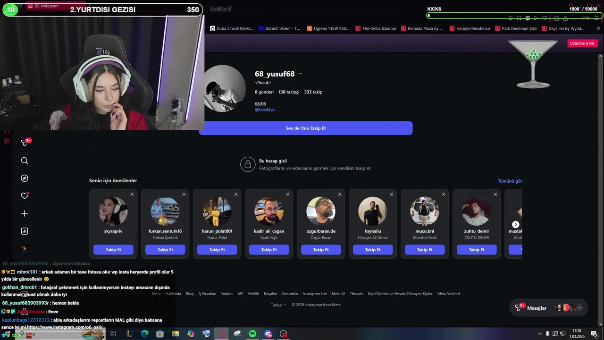Open the three-dot options next to 68_yusuf68
Image resolution: width=604 pixels, height=340 pixels.
click(300, 74)
